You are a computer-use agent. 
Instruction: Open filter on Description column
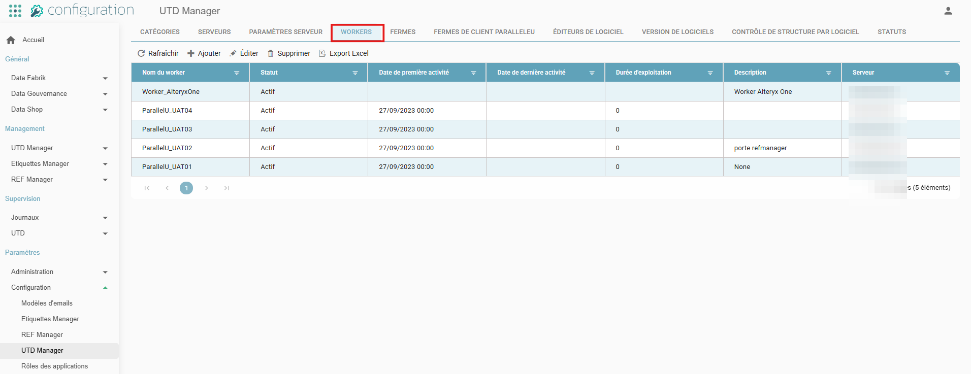pos(829,73)
